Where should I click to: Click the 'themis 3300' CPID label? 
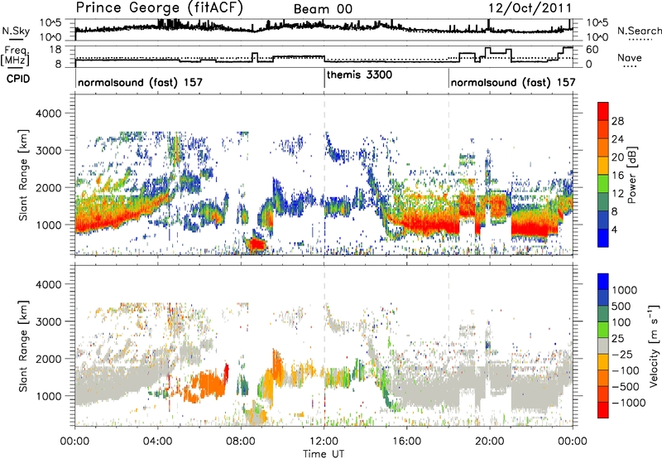pyautogui.click(x=359, y=75)
